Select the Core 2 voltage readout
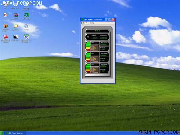180x135 pixels. pos(104,70)
